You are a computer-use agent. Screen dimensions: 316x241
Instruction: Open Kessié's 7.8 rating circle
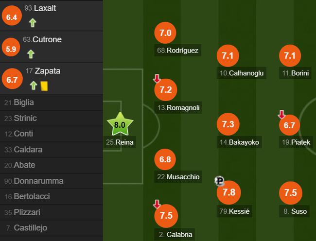(x=228, y=192)
